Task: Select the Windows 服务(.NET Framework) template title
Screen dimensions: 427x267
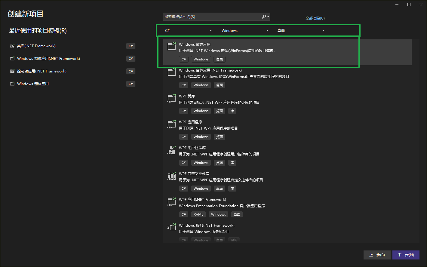Action: click(207, 226)
